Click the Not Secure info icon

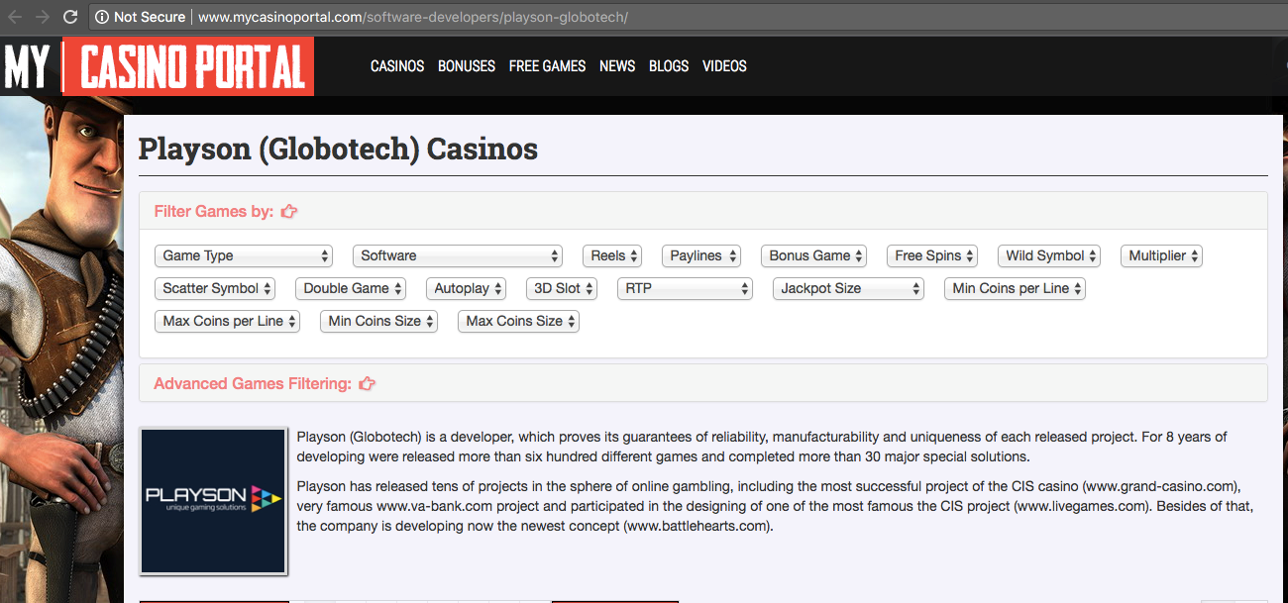[x=101, y=17]
